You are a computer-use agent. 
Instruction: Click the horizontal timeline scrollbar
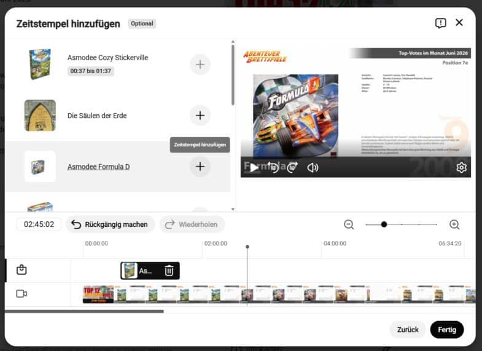pyautogui.click(x=84, y=311)
